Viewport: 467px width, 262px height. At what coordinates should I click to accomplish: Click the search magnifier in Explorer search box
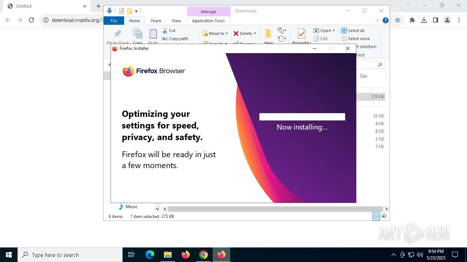pos(380,65)
